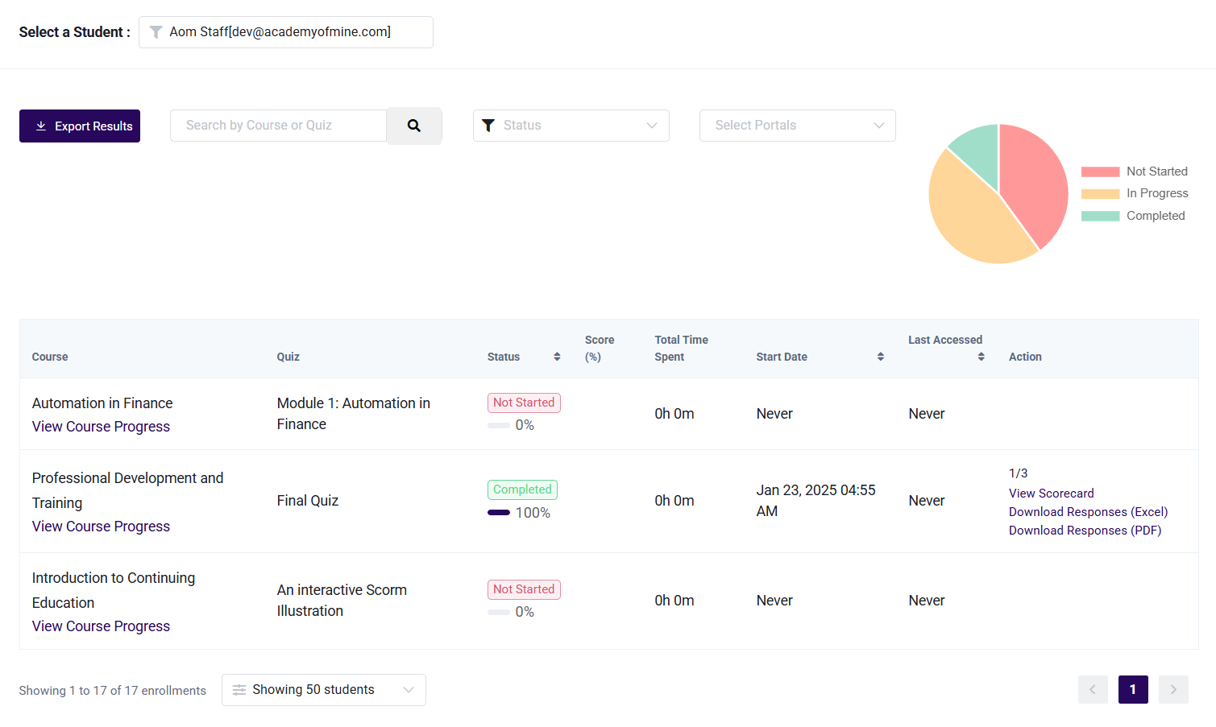
Task: Open View Scorecard for Final Quiz
Action: click(x=1051, y=494)
